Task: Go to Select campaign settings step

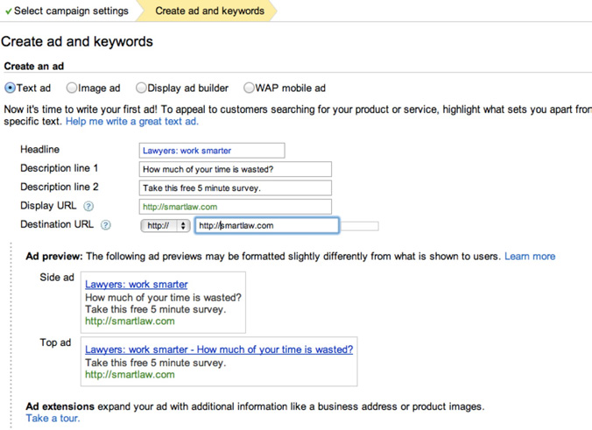Action: (x=71, y=11)
